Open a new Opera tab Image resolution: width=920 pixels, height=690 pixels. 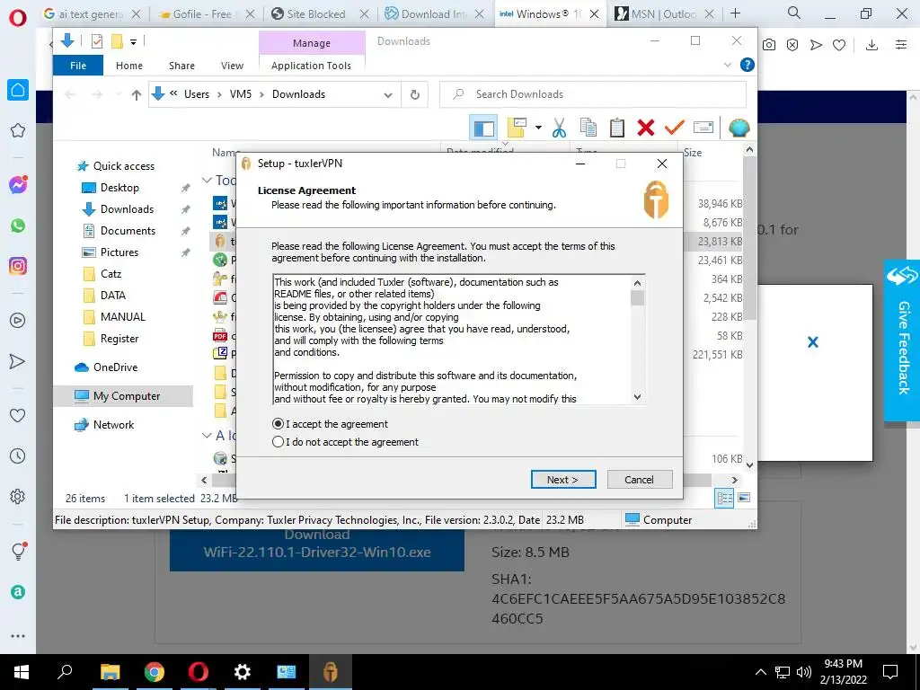tap(735, 13)
